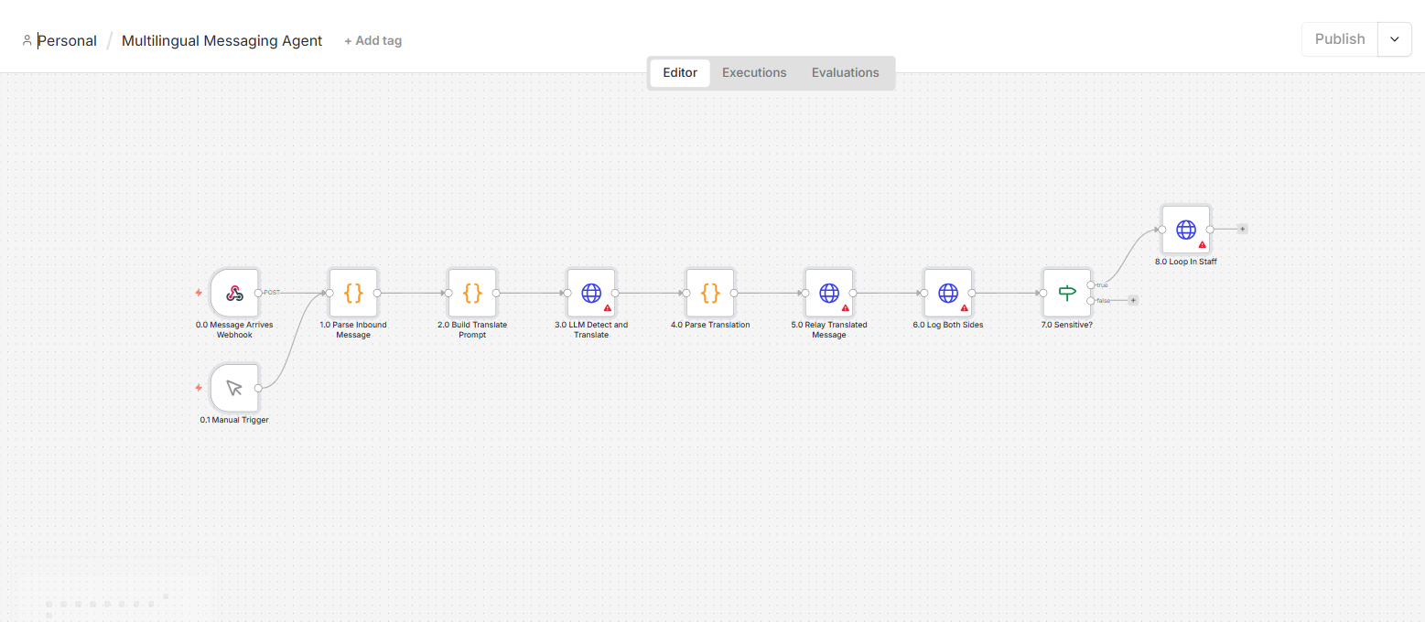The image size is (1425, 622).
Task: Open the Log Both Sides globe node
Action: (x=948, y=293)
